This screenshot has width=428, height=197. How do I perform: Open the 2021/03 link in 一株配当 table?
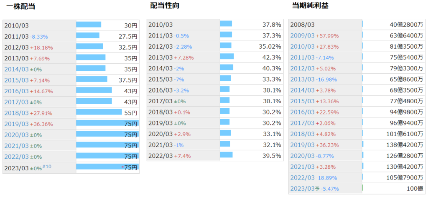16,146
